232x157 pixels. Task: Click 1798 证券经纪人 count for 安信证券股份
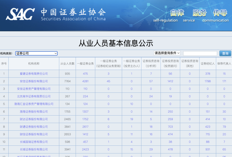(x=208, y=81)
